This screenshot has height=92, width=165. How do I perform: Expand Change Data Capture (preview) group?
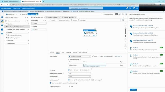pos(6,30)
